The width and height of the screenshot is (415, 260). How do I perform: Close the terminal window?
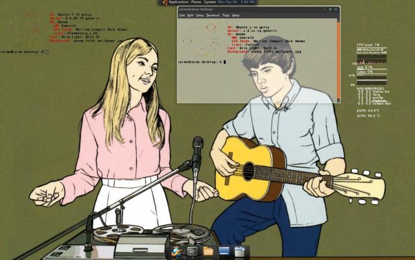[336, 9]
